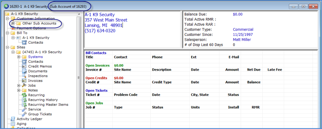Screen dimensions: 322x129
Task: Open the Activity Ledger icon
Action: (13, 119)
